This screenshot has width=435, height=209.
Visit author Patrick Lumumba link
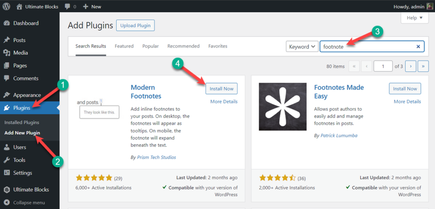tap(339, 136)
